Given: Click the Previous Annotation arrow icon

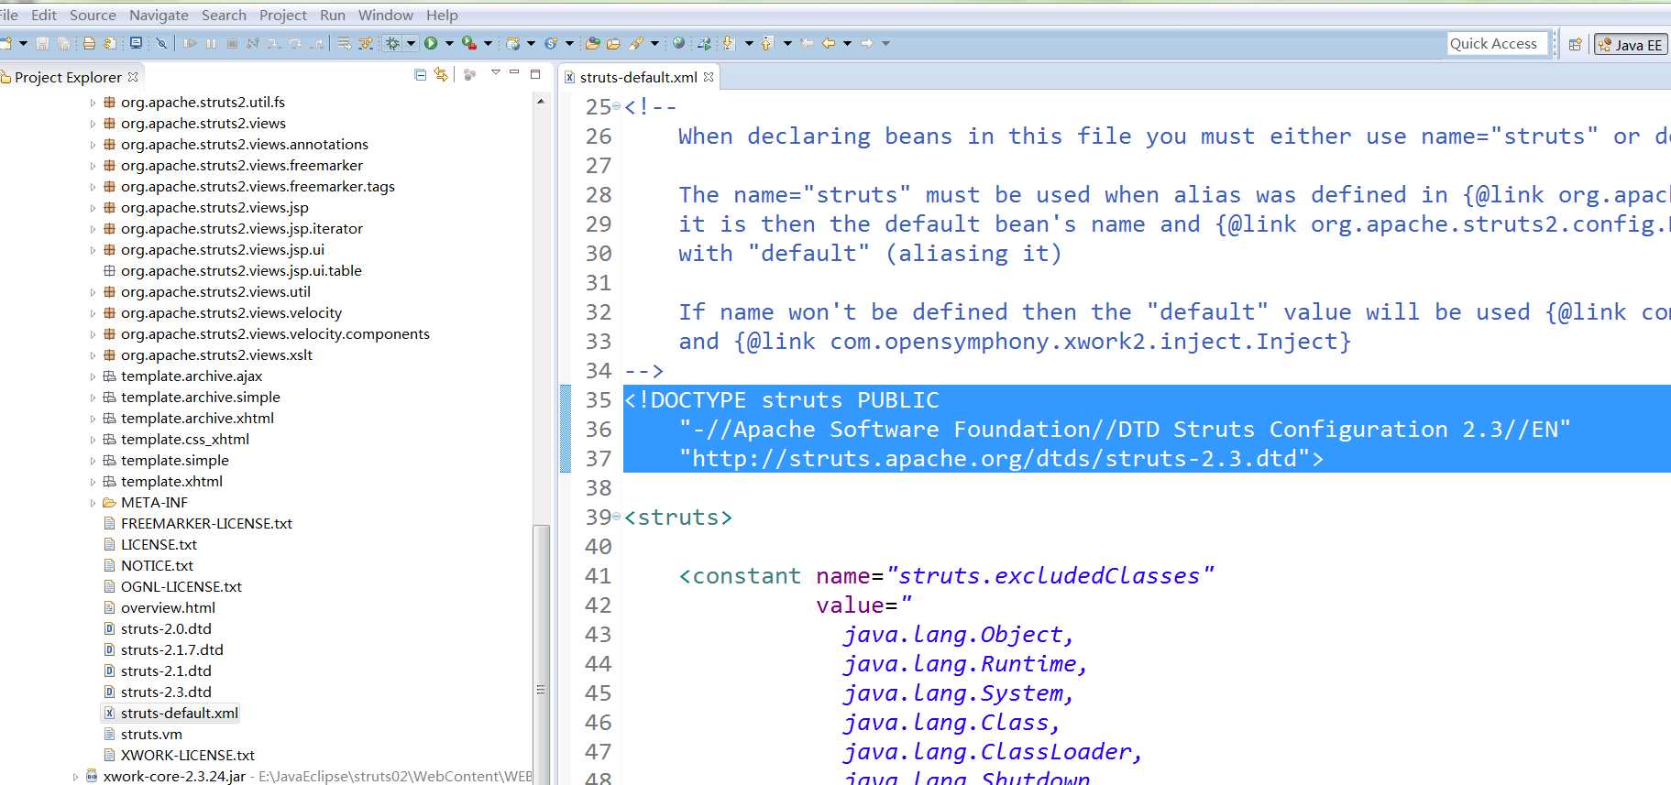Looking at the screenshot, I should click(767, 43).
